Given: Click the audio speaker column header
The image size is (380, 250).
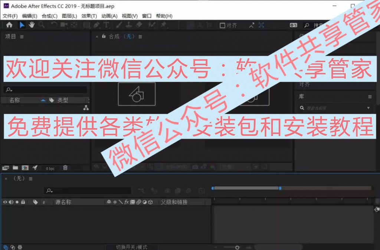Looking at the screenshot, I should pos(11,202).
